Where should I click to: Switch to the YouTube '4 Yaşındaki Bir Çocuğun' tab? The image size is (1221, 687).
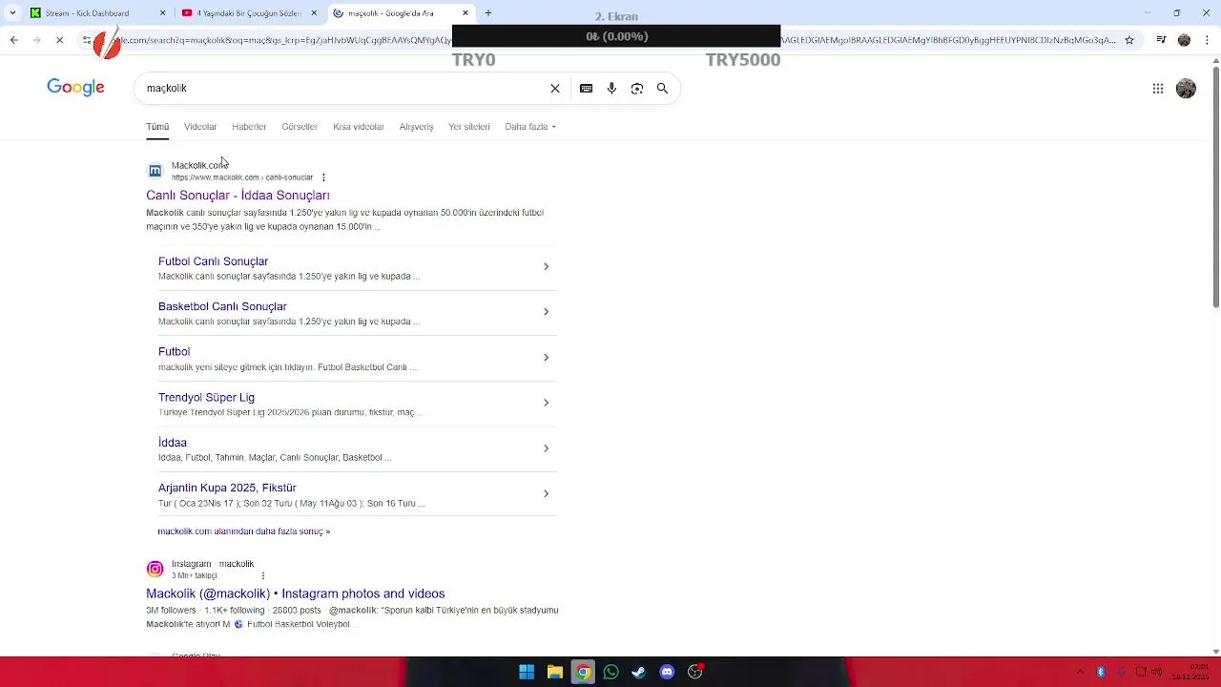point(248,13)
